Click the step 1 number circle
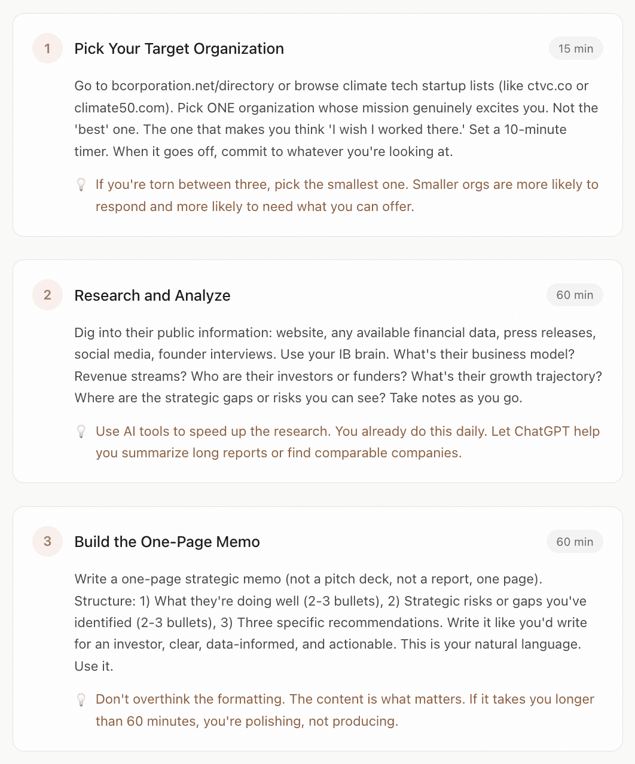The width and height of the screenshot is (635, 764). click(x=47, y=48)
